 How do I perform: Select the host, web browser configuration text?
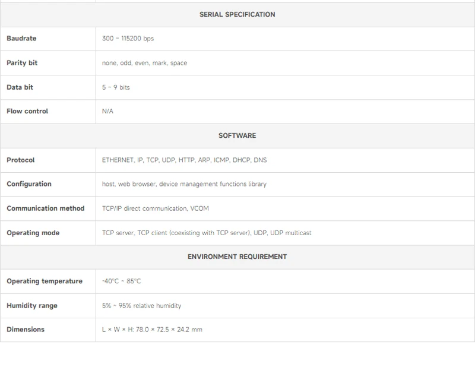pos(184,184)
